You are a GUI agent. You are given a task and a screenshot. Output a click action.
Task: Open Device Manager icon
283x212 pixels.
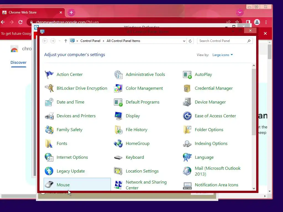187,102
